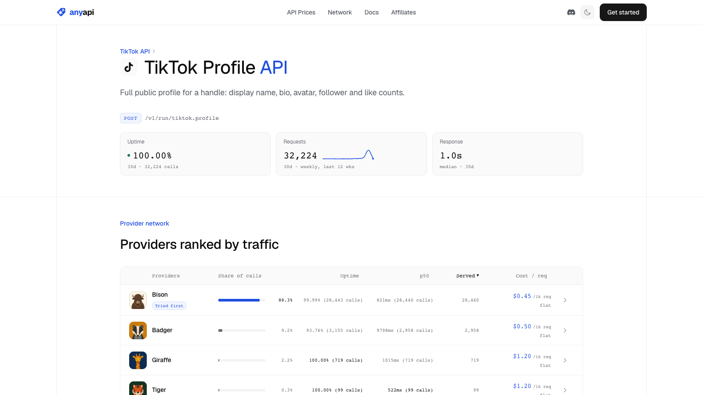Click Giraffe's share of calls bar
This screenshot has width=703, height=395.
(x=242, y=360)
